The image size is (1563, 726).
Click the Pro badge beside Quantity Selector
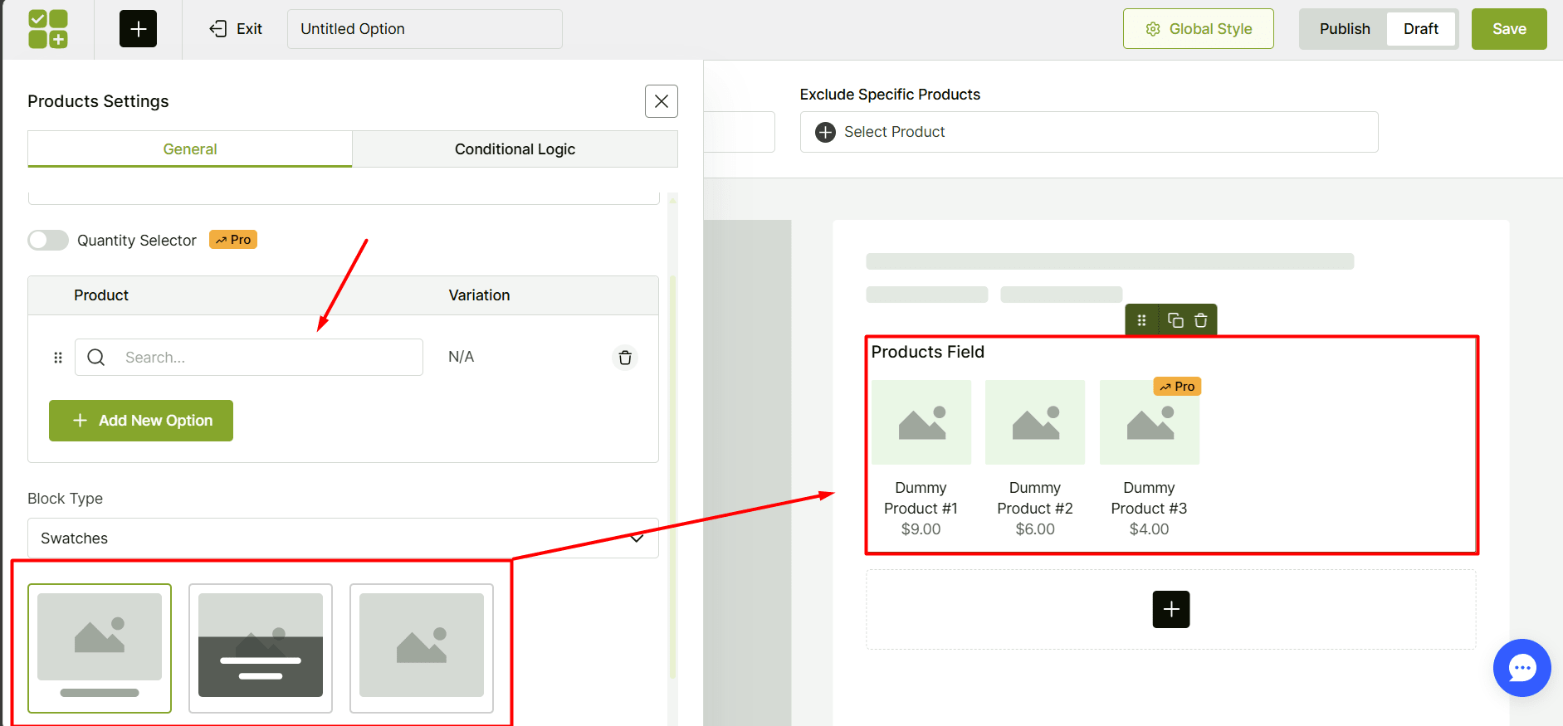[233, 240]
